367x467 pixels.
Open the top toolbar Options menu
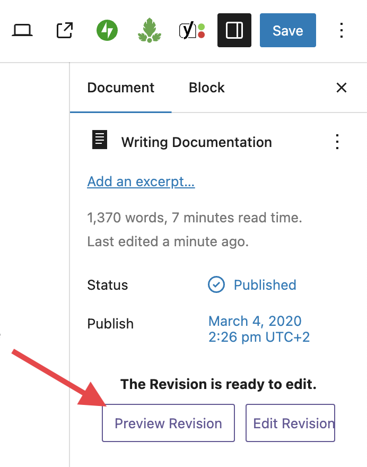pos(342,30)
